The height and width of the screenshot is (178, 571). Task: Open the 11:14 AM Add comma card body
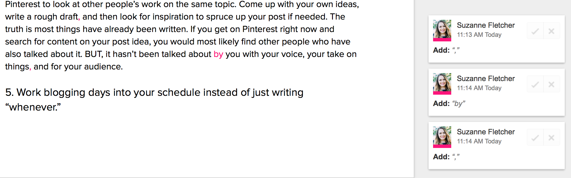tap(496, 145)
